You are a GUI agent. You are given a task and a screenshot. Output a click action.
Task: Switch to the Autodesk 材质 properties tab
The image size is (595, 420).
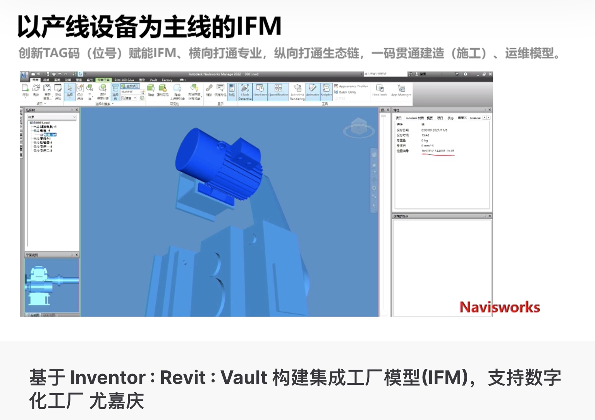point(415,118)
